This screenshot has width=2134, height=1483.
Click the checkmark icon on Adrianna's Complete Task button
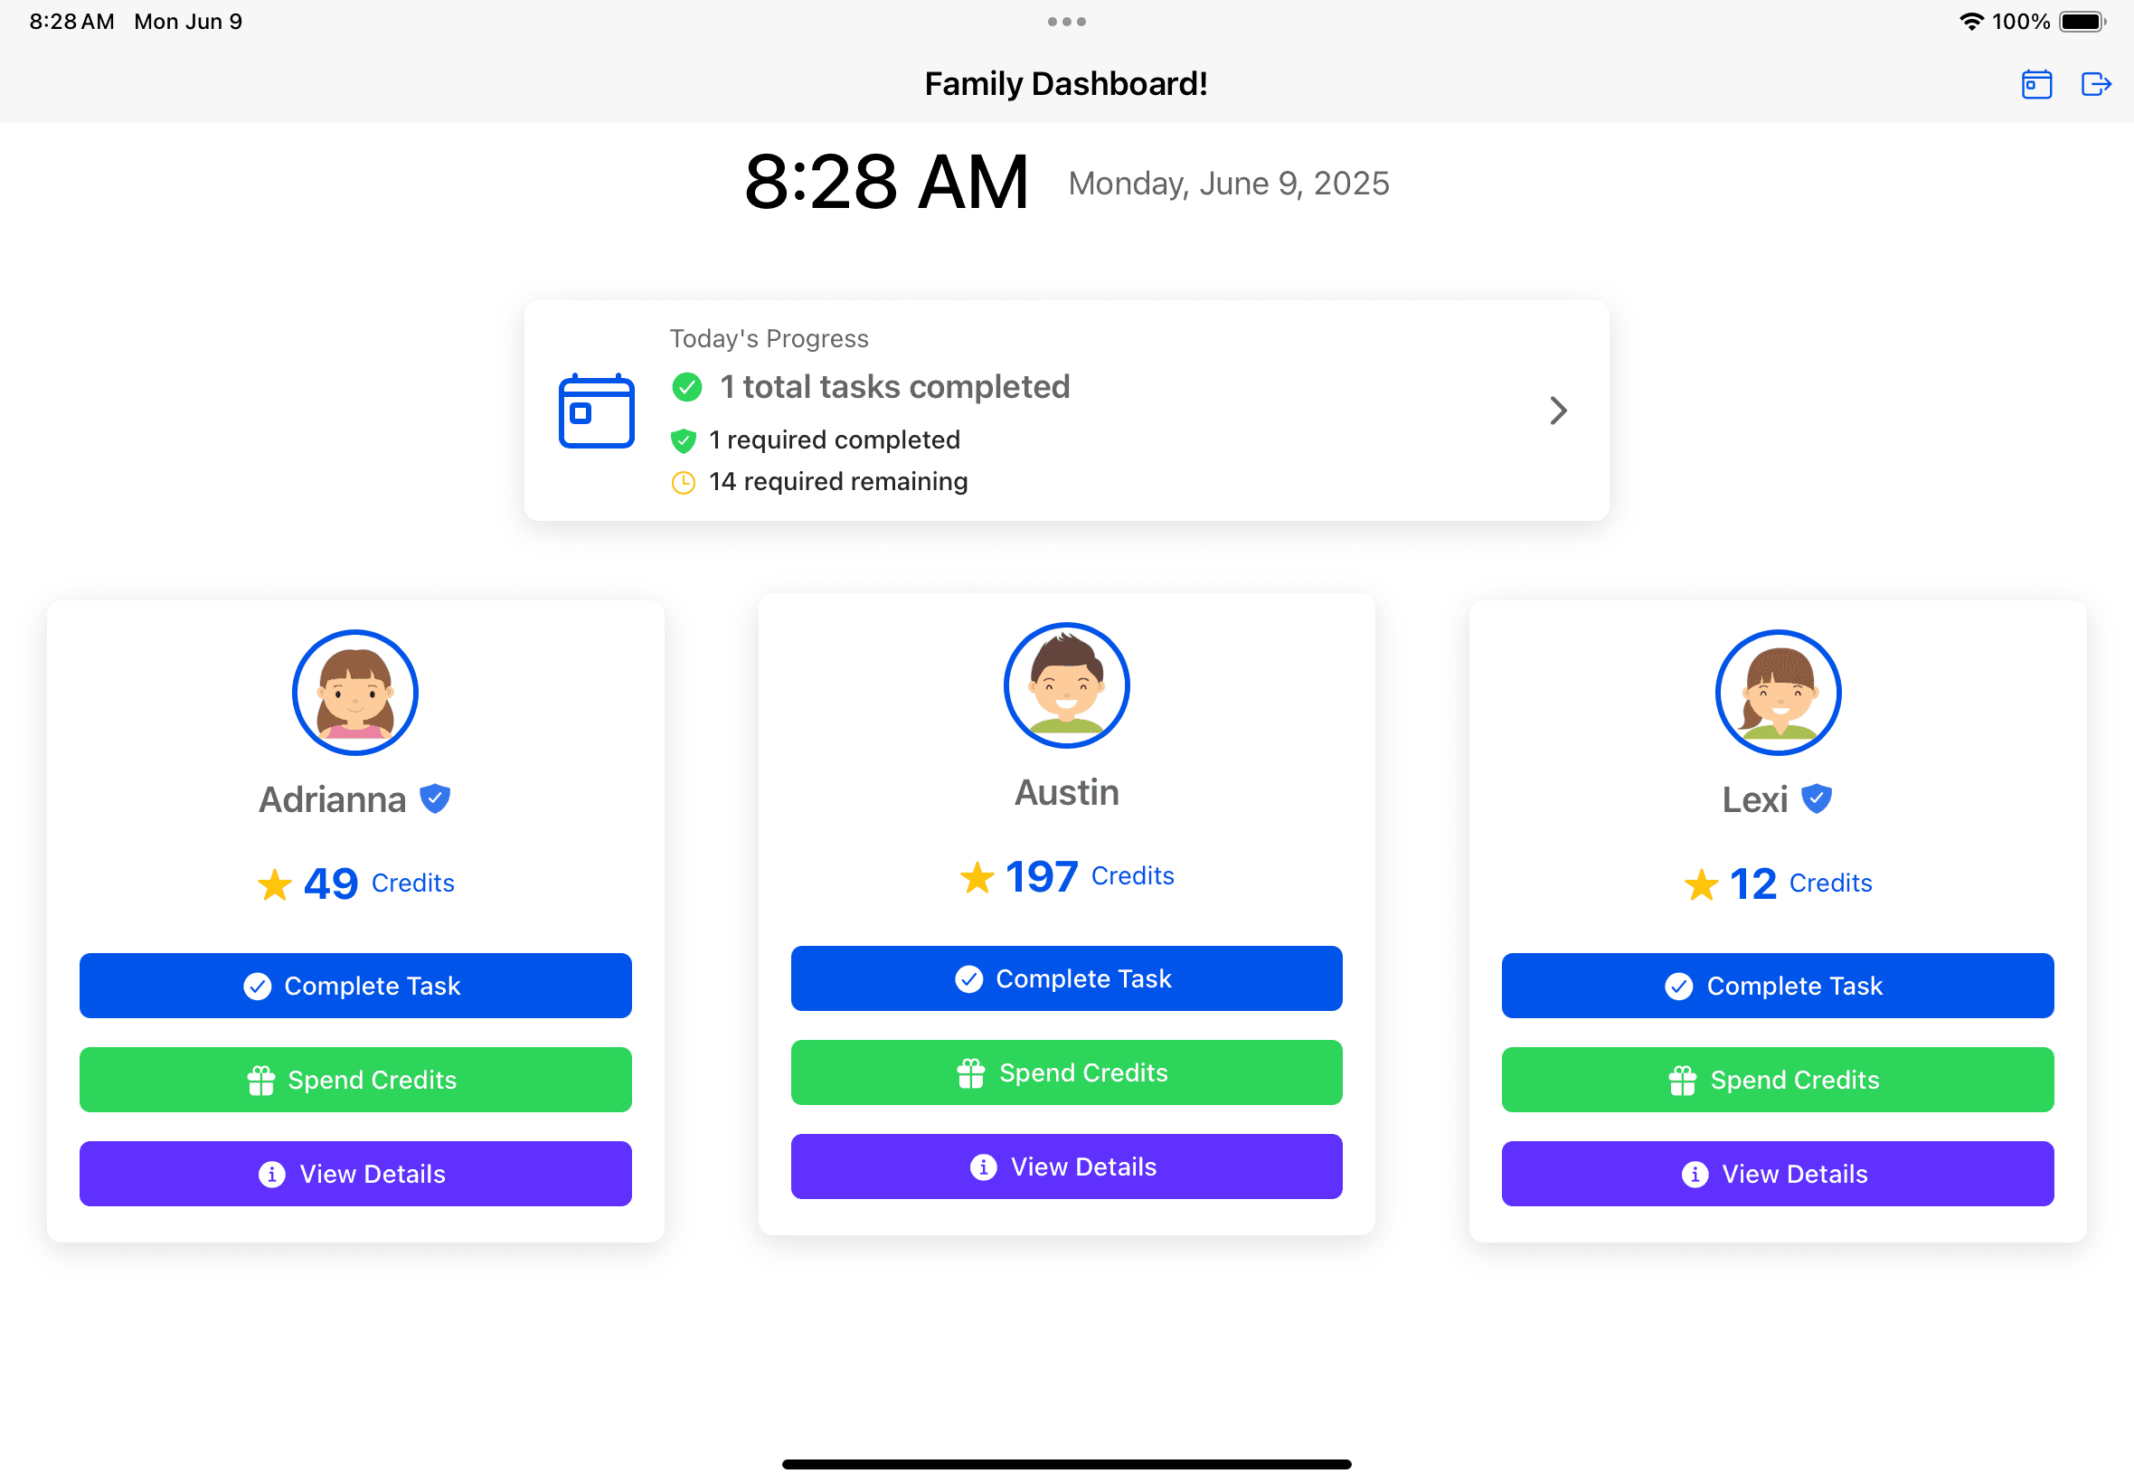pos(258,986)
